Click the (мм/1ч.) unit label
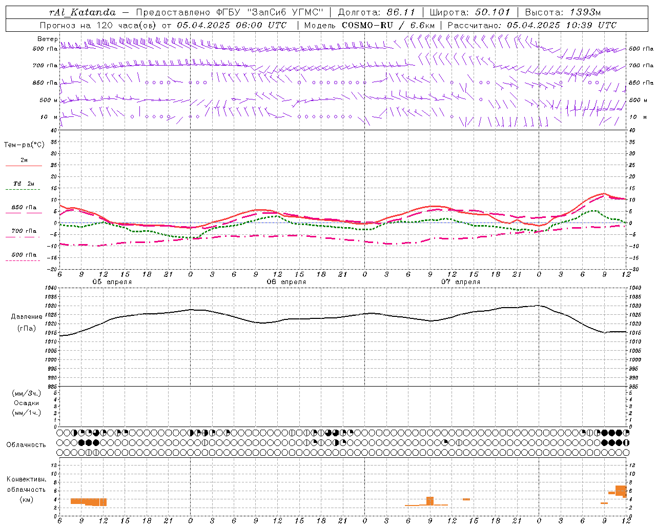The height and width of the screenshot is (525, 656). tap(27, 413)
